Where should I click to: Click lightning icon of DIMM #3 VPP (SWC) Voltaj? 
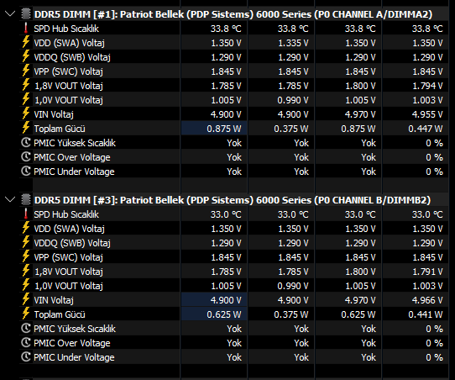[26, 256]
